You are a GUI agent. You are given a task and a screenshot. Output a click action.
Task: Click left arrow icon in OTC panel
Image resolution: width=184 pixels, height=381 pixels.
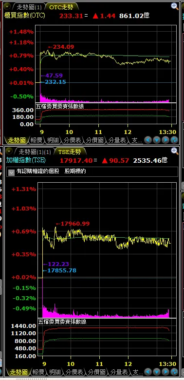(x=148, y=140)
